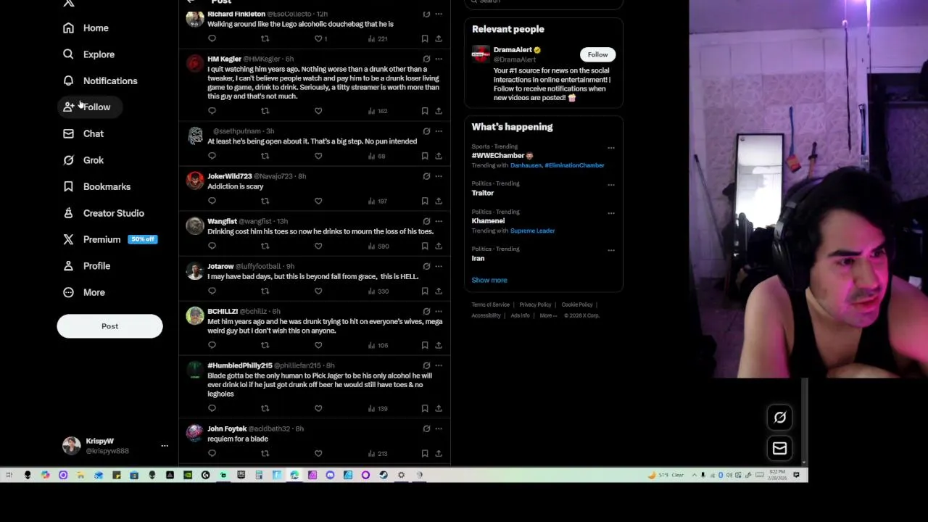The height and width of the screenshot is (522, 928).
Task: Show more trending topics
Action: (489, 280)
